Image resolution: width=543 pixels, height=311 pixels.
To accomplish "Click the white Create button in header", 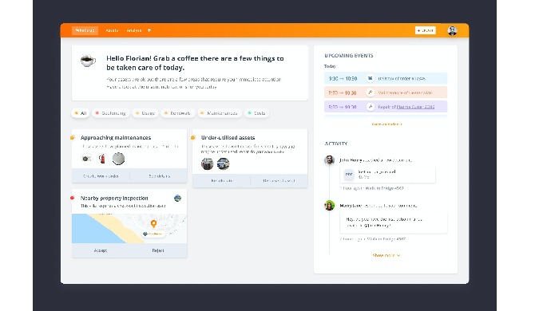I will [426, 30].
